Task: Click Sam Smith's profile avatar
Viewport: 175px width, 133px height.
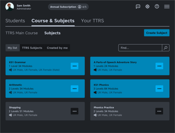Action: (x=10, y=7)
